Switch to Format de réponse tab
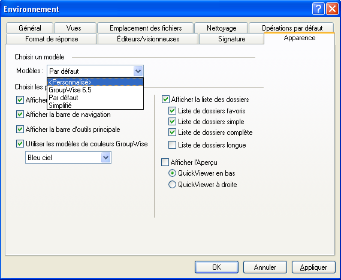Viewport: 341px width, 280px height. (x=52, y=39)
